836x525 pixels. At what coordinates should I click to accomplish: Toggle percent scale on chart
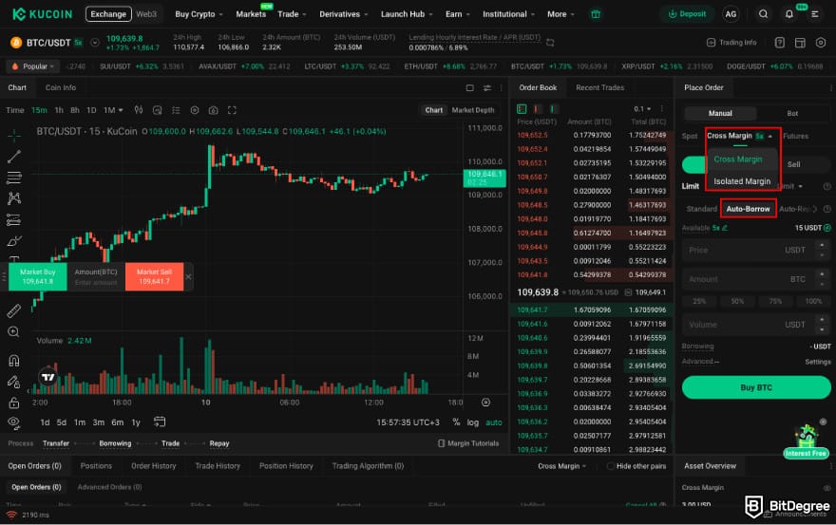click(456, 422)
